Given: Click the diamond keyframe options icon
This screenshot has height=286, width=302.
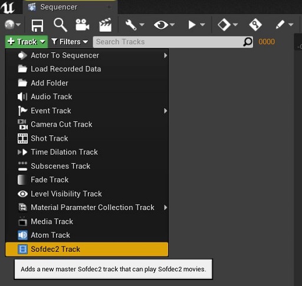Looking at the screenshot, I should pyautogui.click(x=224, y=25).
